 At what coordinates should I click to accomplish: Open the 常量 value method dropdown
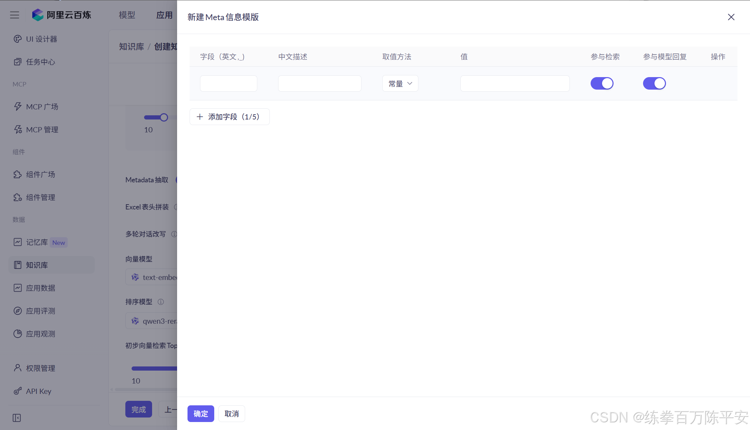pos(400,83)
